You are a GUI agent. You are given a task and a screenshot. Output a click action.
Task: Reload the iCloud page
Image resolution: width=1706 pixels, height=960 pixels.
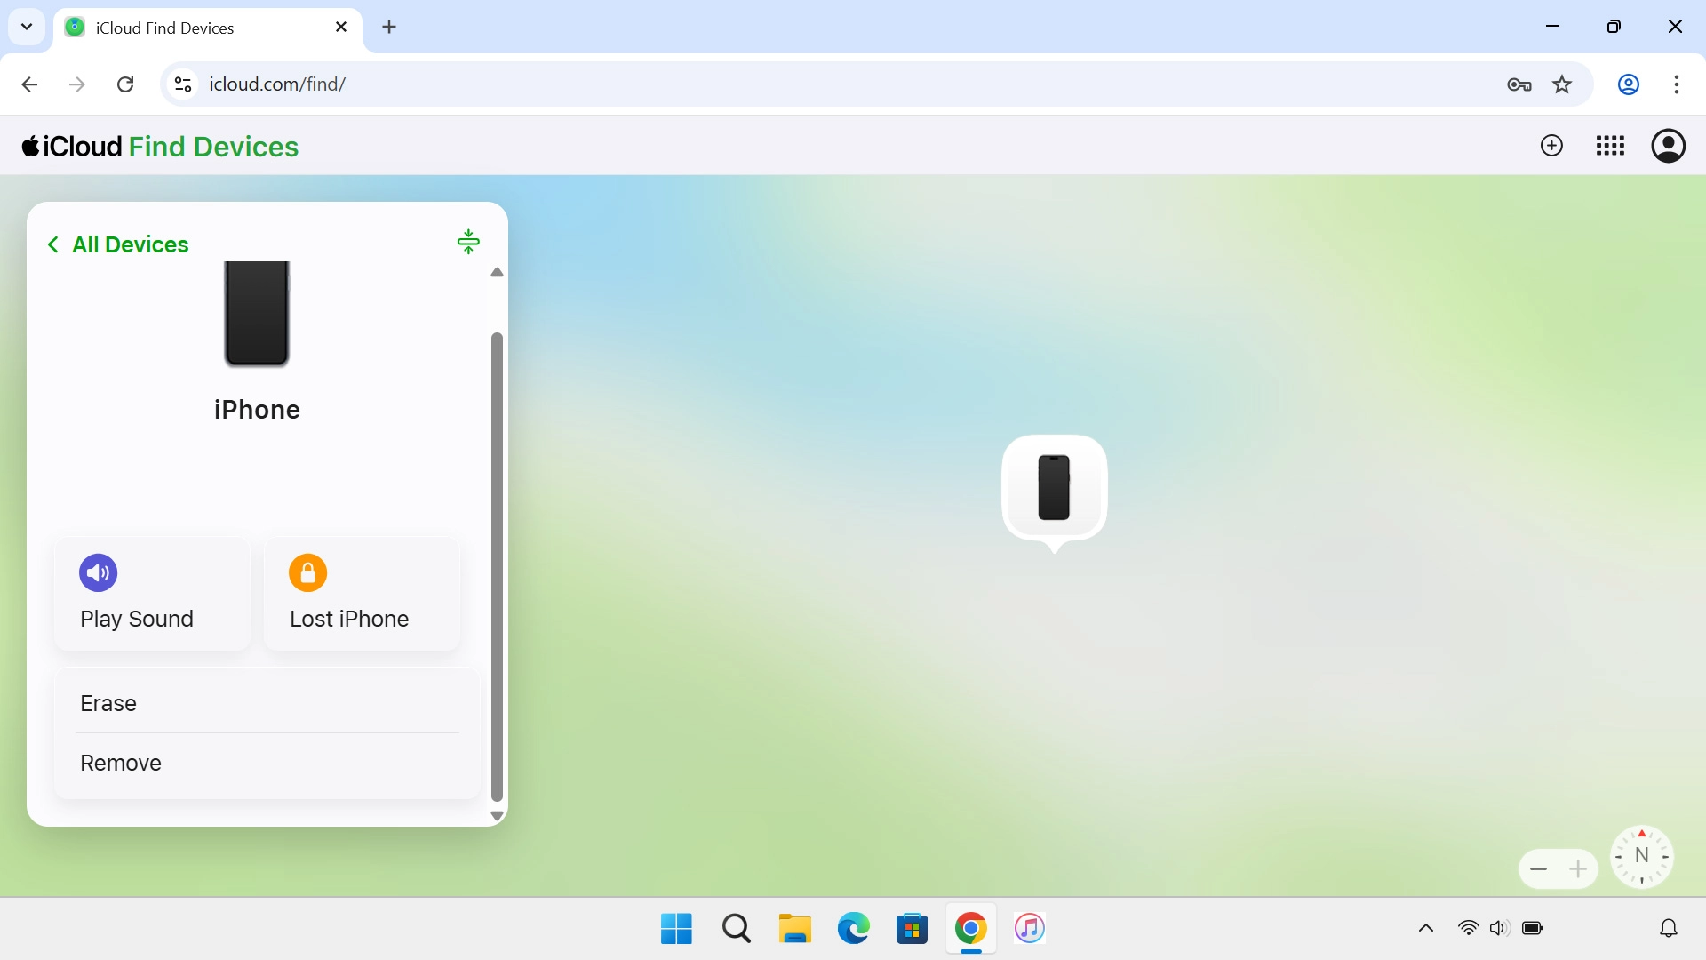[x=125, y=84]
